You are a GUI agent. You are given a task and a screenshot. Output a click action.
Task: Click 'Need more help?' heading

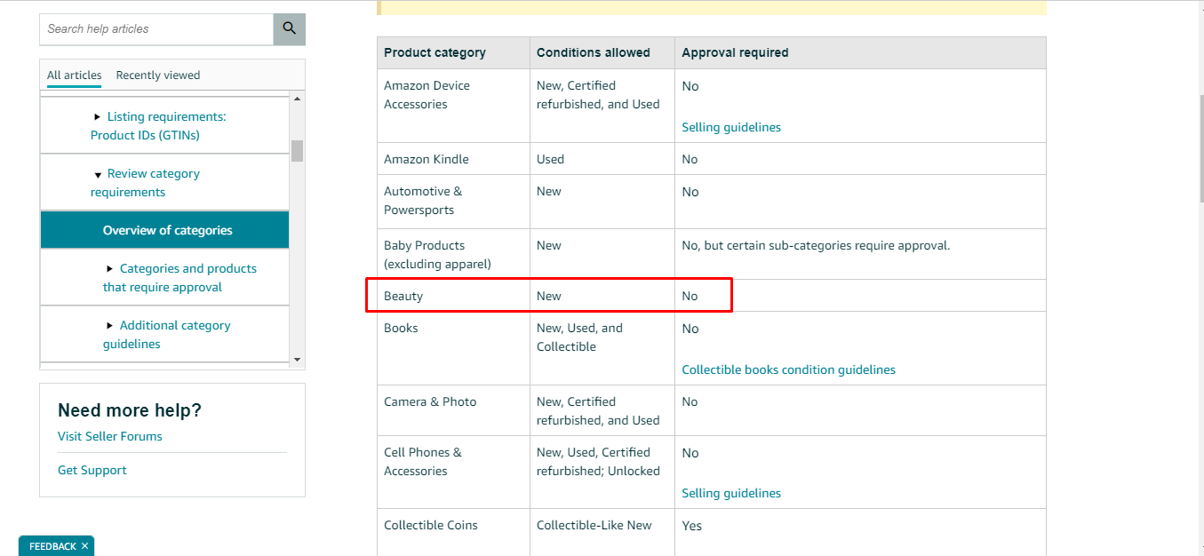130,410
